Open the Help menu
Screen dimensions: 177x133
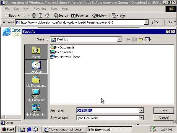pos(65,9)
